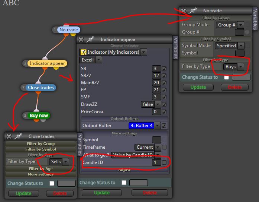Click the SR value field

tap(156, 69)
